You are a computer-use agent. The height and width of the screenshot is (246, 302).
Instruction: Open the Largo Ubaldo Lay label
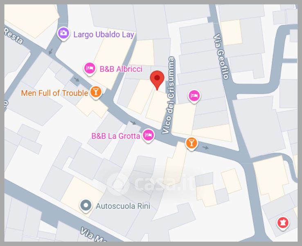tap(104, 34)
